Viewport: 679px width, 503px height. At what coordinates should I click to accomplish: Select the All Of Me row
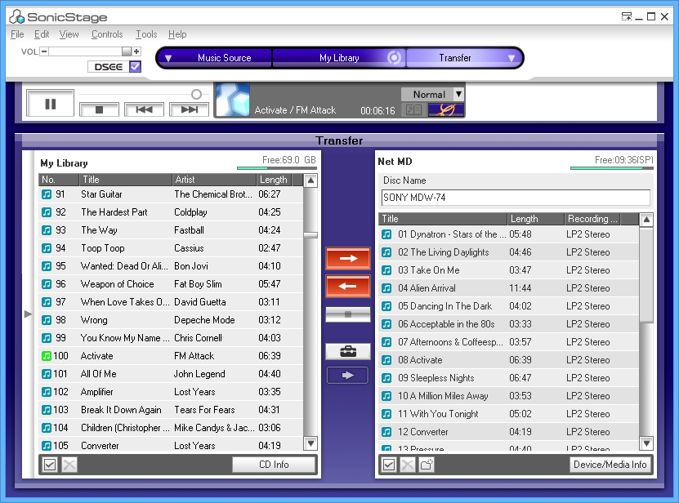click(171, 373)
